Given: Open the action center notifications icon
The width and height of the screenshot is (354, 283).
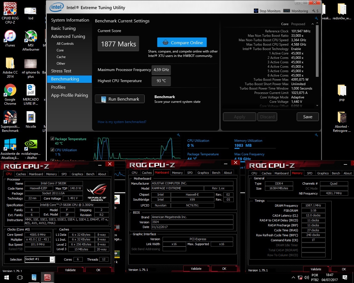Looking at the screenshot, I should (345, 277).
